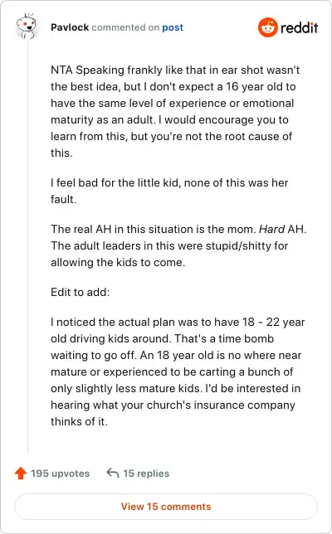Click the paragraph about 18 - 22 year old drivers

click(x=178, y=371)
